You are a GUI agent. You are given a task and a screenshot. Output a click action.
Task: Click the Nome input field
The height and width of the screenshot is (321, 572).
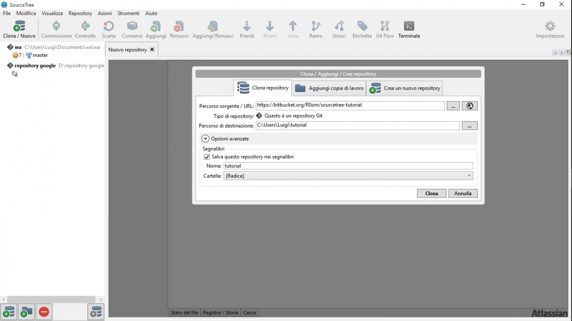pyautogui.click(x=348, y=166)
